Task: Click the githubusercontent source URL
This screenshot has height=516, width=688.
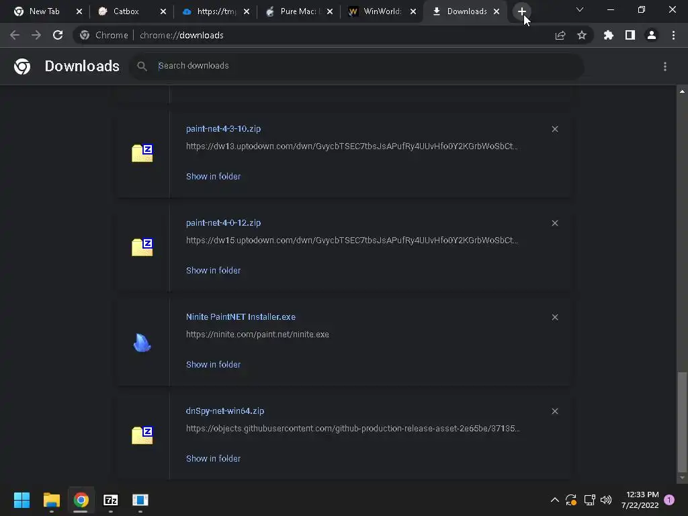Action: [x=353, y=428]
